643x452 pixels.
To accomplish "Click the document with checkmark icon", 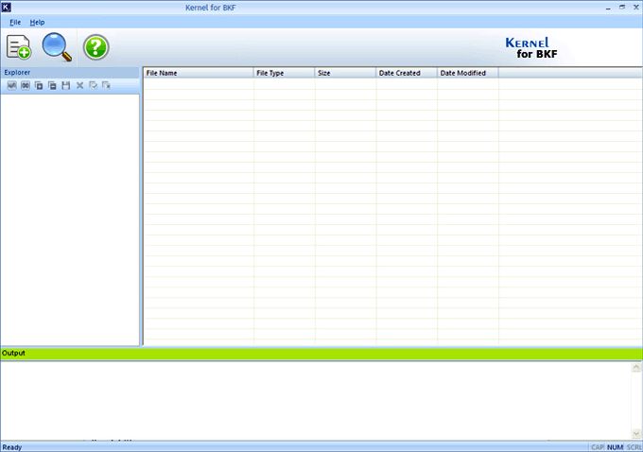I will click(93, 85).
